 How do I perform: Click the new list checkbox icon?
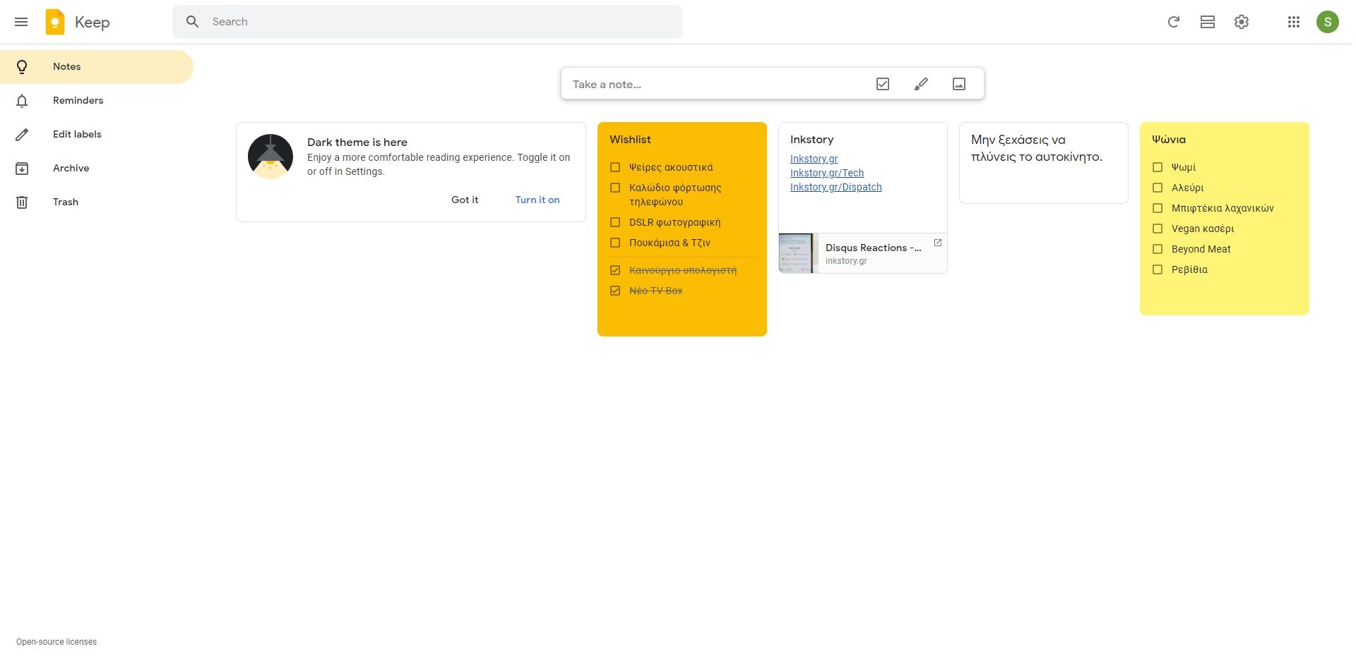(882, 84)
